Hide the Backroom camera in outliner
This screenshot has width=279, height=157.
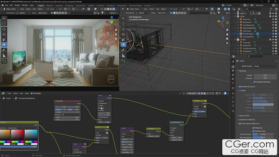coord(273,19)
